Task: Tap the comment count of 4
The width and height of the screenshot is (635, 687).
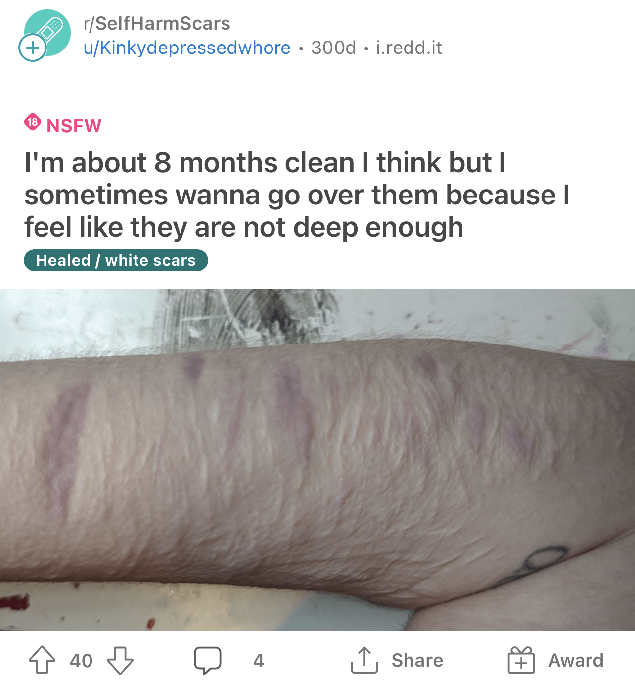Action: (259, 661)
